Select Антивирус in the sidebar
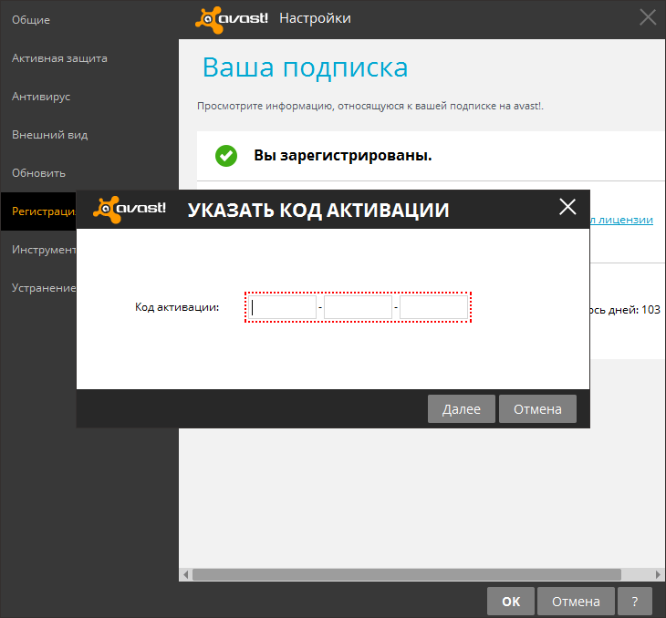The image size is (666, 618). (x=41, y=97)
